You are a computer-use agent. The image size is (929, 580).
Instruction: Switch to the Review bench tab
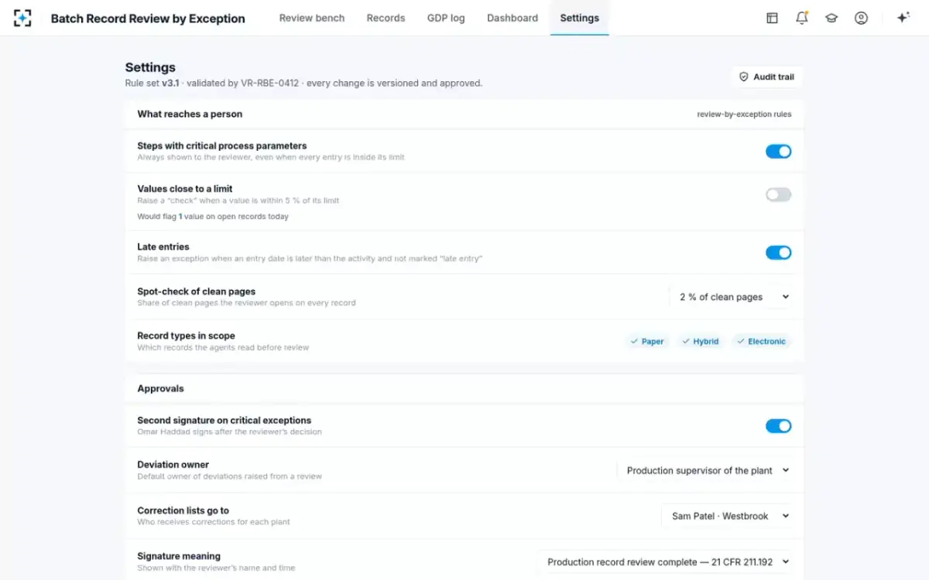pyautogui.click(x=312, y=18)
